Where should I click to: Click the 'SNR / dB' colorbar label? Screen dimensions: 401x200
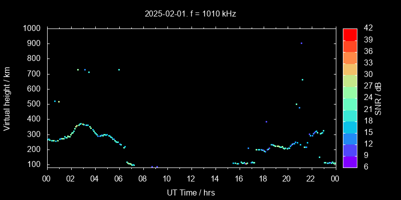[378, 98]
